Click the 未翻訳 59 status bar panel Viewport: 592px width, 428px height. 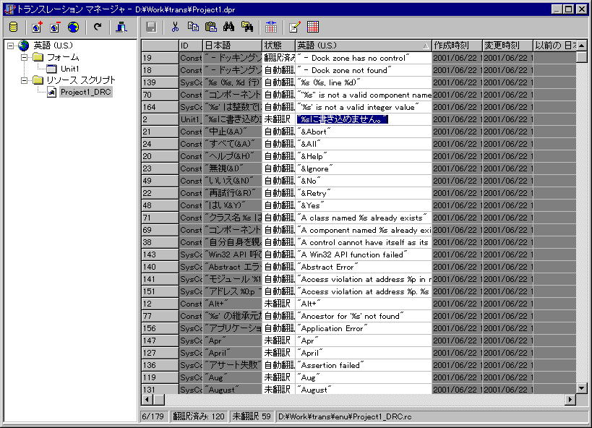click(252, 416)
